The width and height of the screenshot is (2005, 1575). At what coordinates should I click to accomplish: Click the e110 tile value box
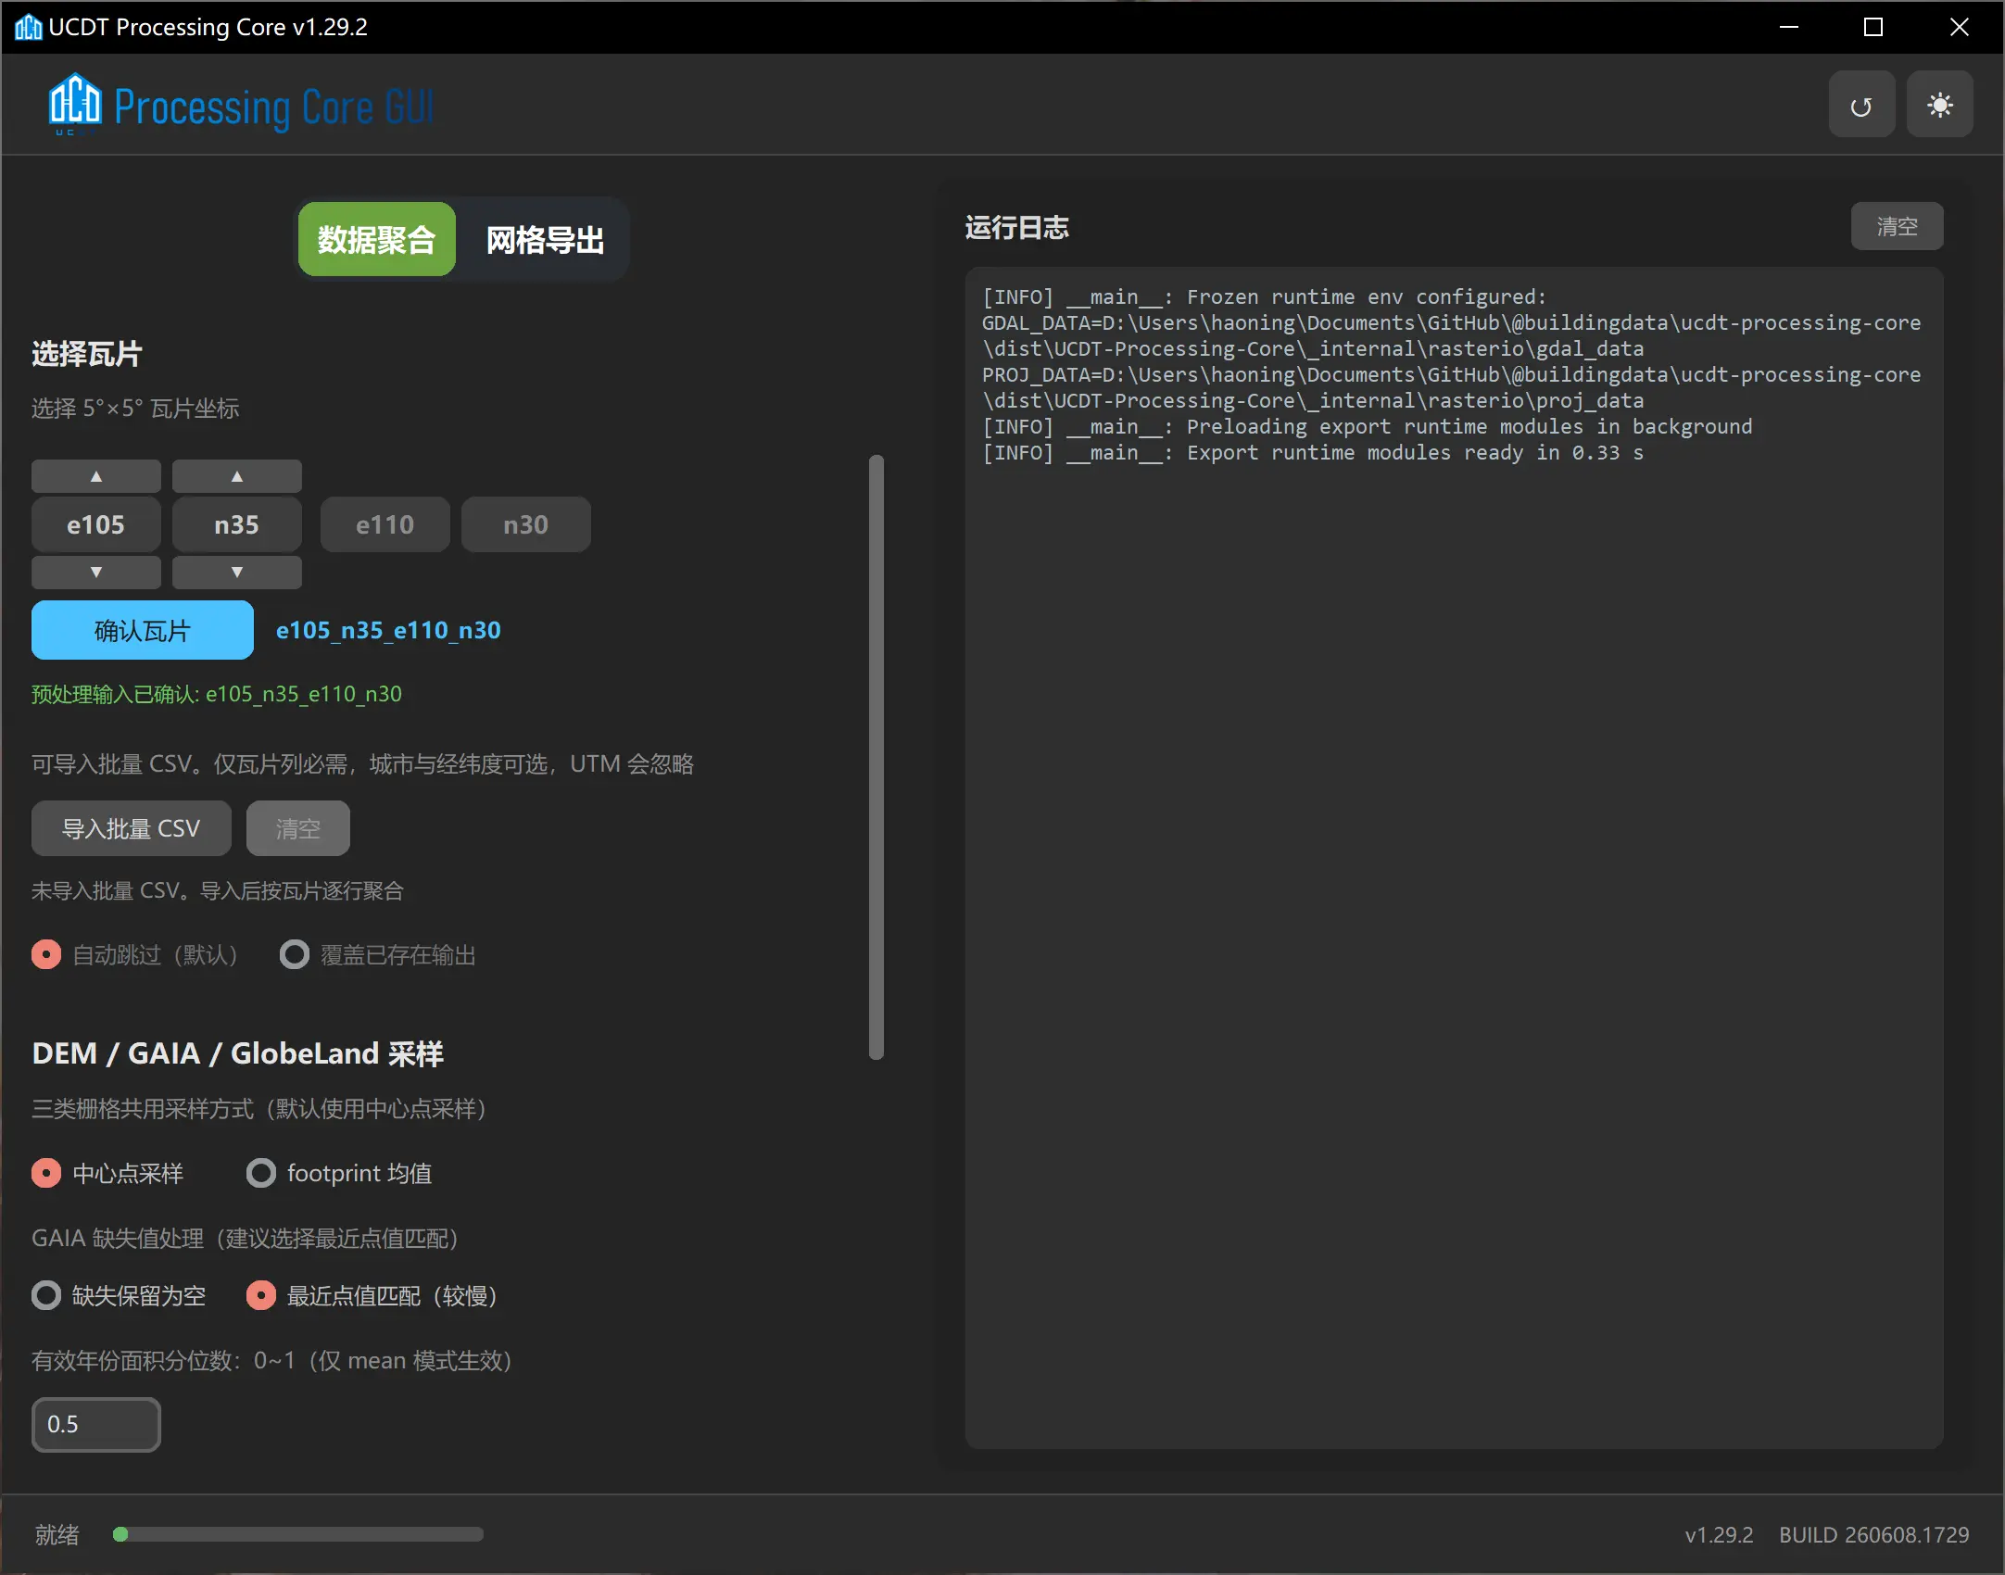tap(385, 524)
